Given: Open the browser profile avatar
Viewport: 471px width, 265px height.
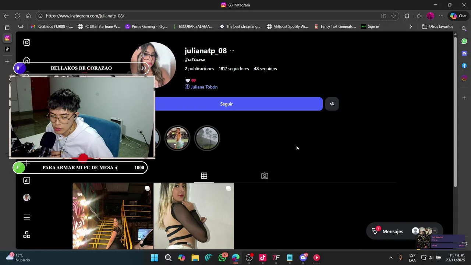Looking at the screenshot, I should coord(430,16).
